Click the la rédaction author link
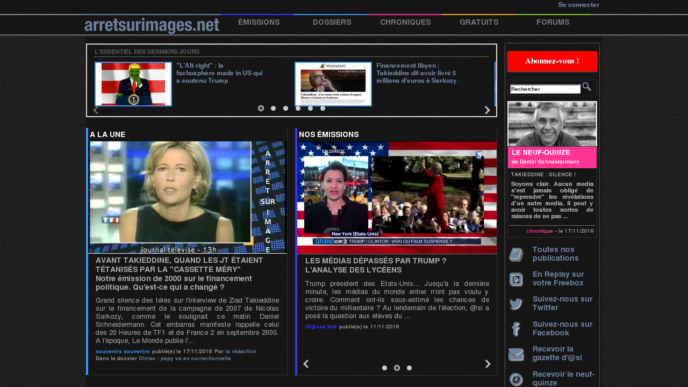688x387 pixels. (x=241, y=352)
